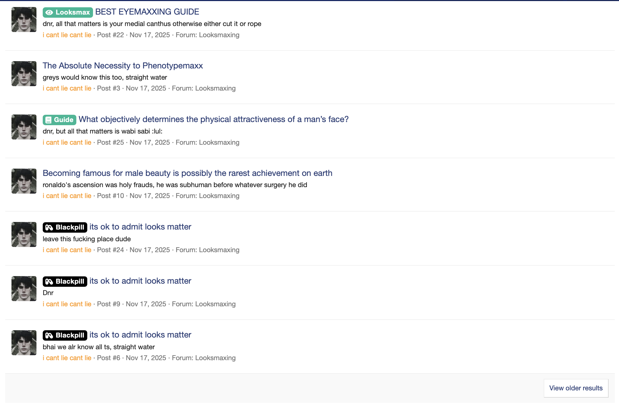Screen dimensions: 619x407
Task: Open avatar beside Phenotypemaxx result
Action: click(24, 74)
